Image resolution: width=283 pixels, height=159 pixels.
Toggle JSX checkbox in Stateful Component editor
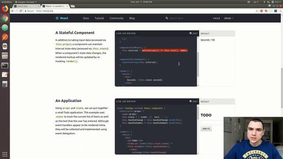pos(191,33)
